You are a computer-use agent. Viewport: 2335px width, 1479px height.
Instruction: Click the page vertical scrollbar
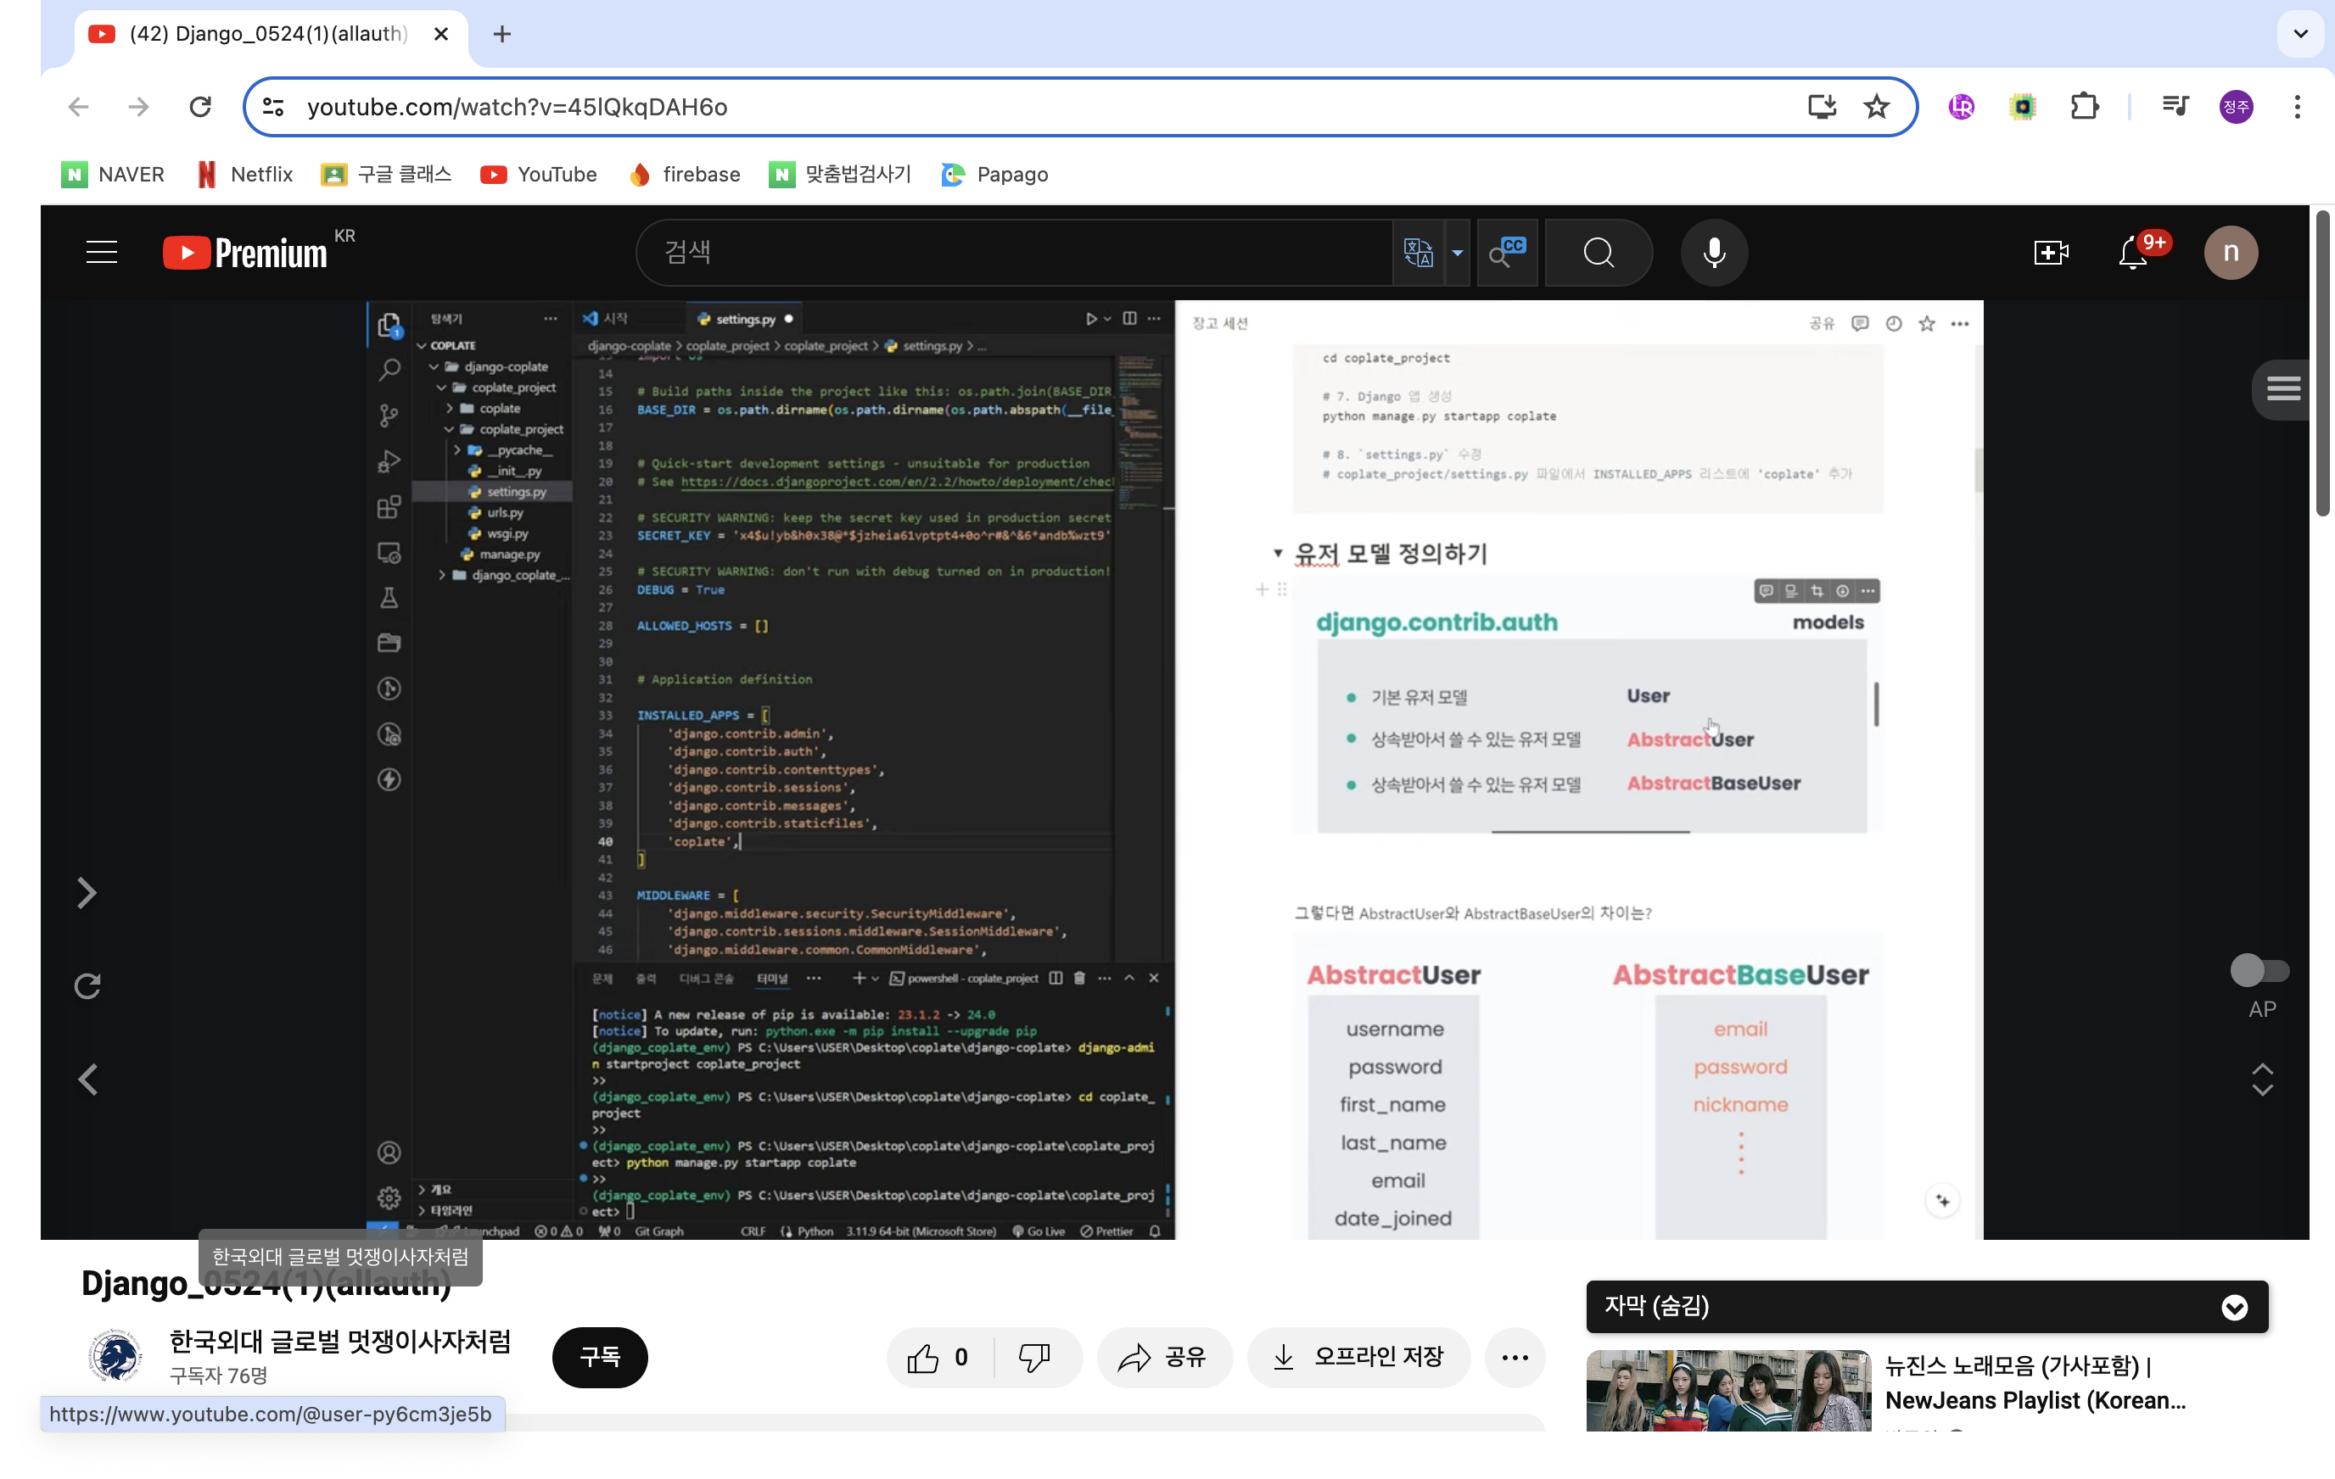2323,364
